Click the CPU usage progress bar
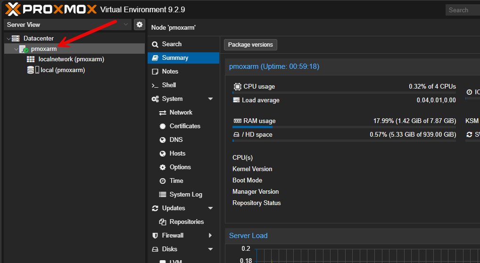The image size is (480, 263). [344, 92]
